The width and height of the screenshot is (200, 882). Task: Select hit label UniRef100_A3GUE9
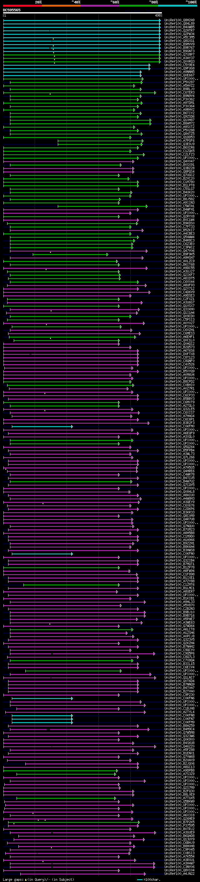[179, 833]
